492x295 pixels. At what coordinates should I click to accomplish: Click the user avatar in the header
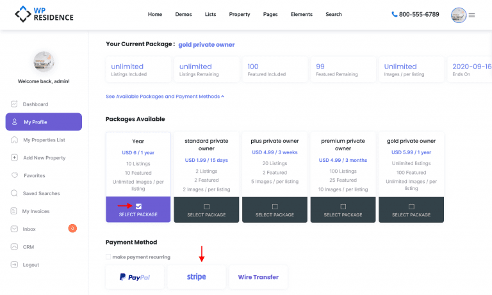(459, 15)
